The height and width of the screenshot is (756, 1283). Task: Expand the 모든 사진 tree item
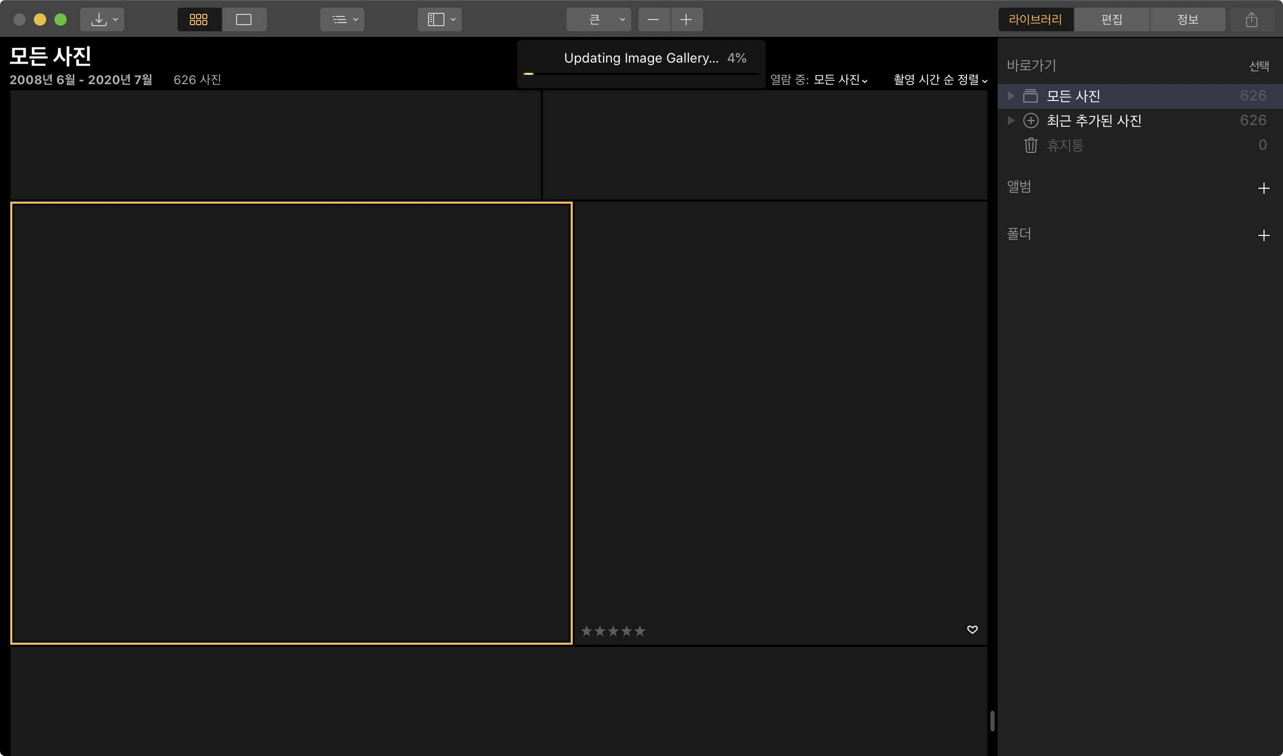pos(1011,96)
